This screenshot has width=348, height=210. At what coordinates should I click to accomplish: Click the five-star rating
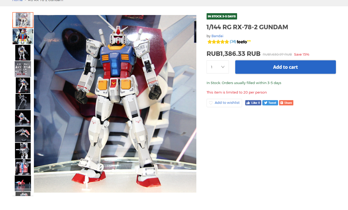pos(218,42)
